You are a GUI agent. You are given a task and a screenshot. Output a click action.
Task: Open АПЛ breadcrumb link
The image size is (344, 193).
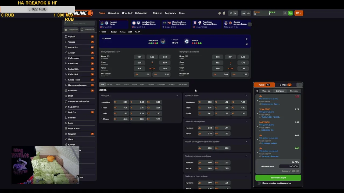click(130, 32)
